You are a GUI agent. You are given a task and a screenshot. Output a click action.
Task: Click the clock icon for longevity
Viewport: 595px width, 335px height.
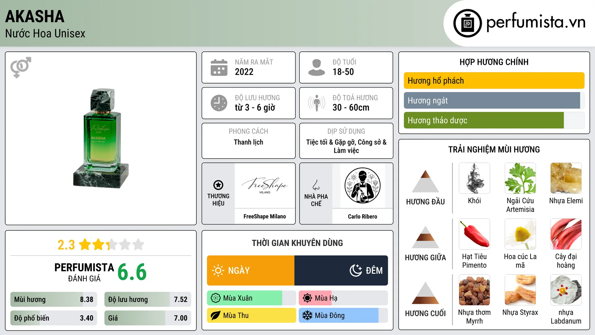pos(219,103)
